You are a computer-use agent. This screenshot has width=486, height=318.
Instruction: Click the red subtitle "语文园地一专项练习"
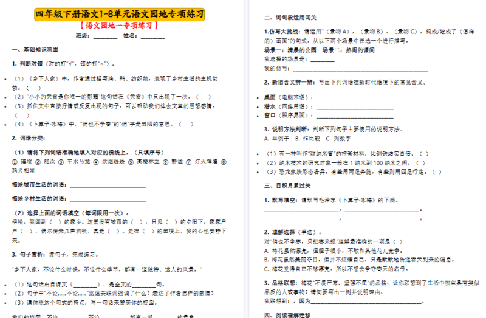pos(119,26)
